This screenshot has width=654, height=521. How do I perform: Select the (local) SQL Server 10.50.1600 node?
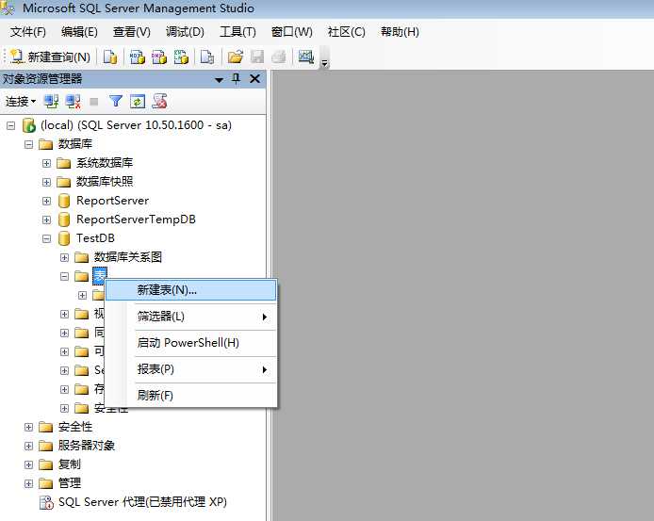(136, 125)
